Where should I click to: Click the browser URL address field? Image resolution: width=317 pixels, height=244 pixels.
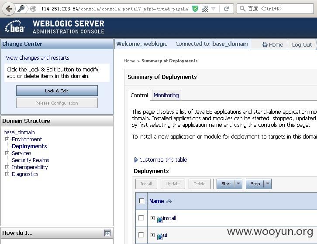tap(114, 9)
